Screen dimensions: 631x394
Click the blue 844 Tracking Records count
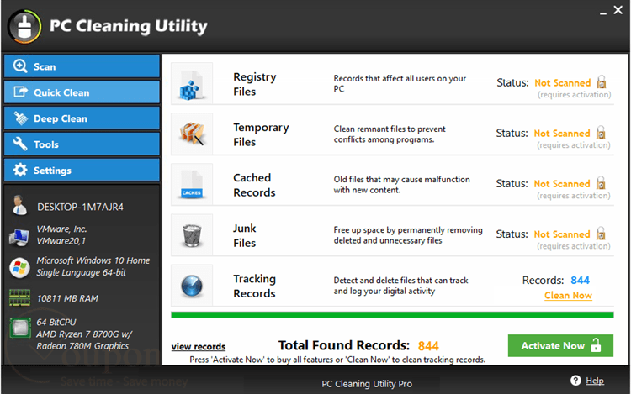click(580, 280)
